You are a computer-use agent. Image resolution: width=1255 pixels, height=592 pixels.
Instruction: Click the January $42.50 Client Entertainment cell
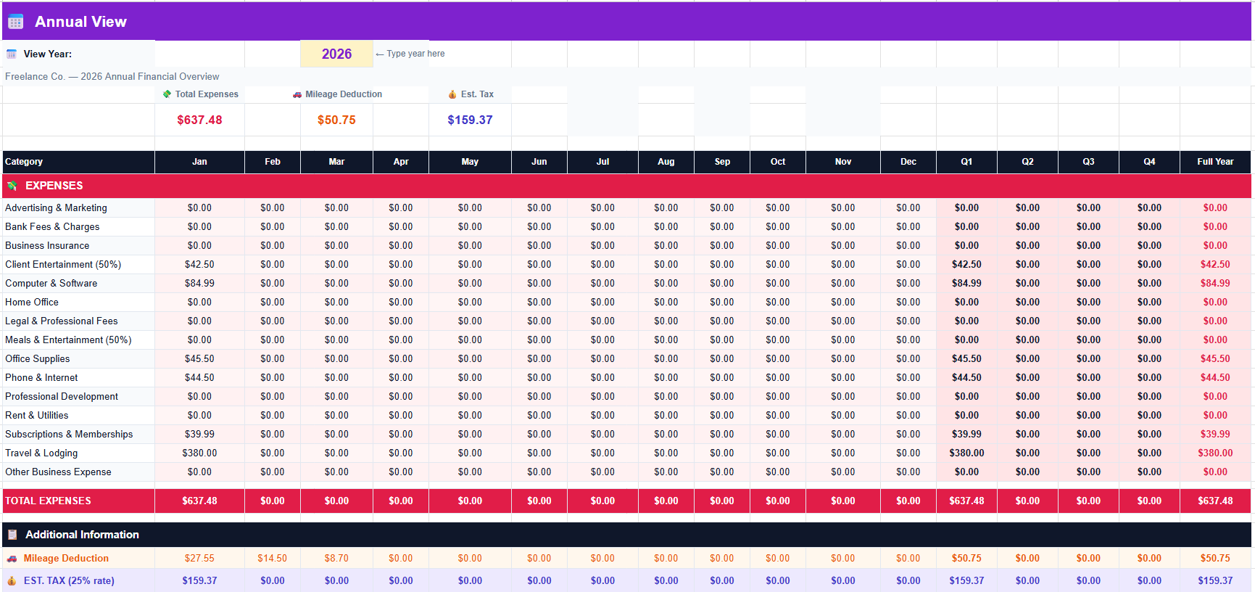[x=199, y=265]
